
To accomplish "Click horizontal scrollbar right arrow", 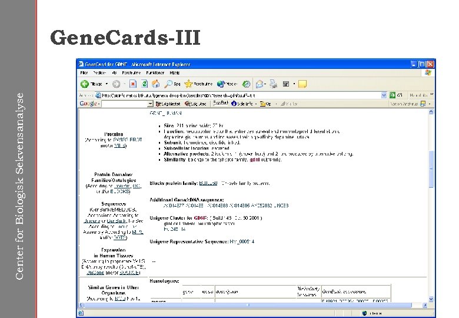I will pyautogui.click(x=425, y=305).
